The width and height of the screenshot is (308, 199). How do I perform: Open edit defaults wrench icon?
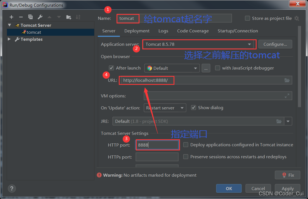click(40, 17)
